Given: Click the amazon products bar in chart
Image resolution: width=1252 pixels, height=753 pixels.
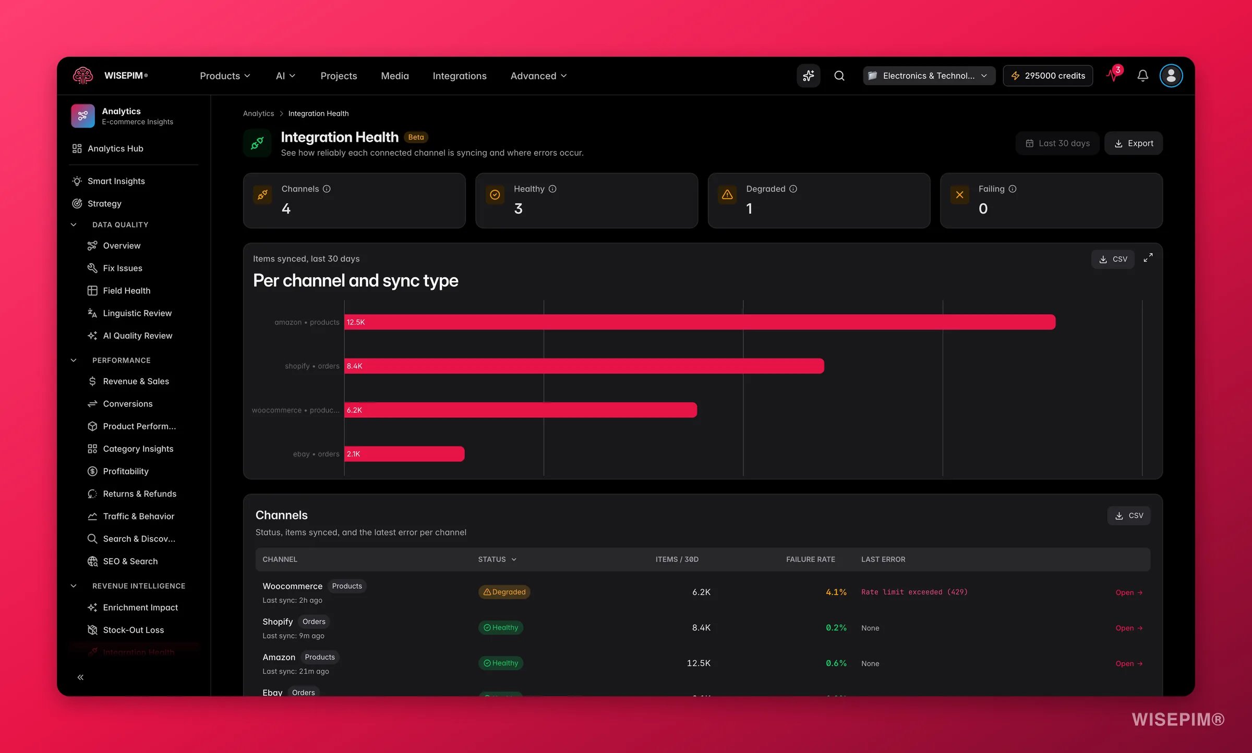Looking at the screenshot, I should [700, 322].
